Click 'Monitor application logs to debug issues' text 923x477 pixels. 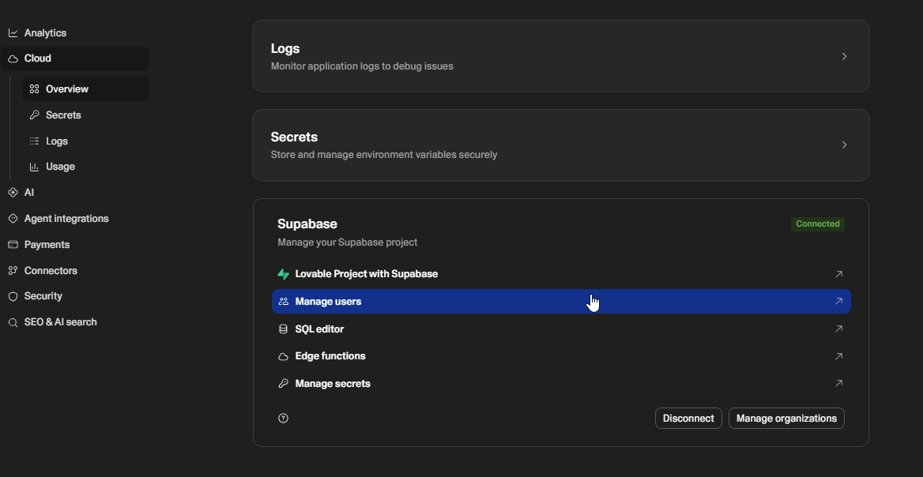click(x=362, y=66)
